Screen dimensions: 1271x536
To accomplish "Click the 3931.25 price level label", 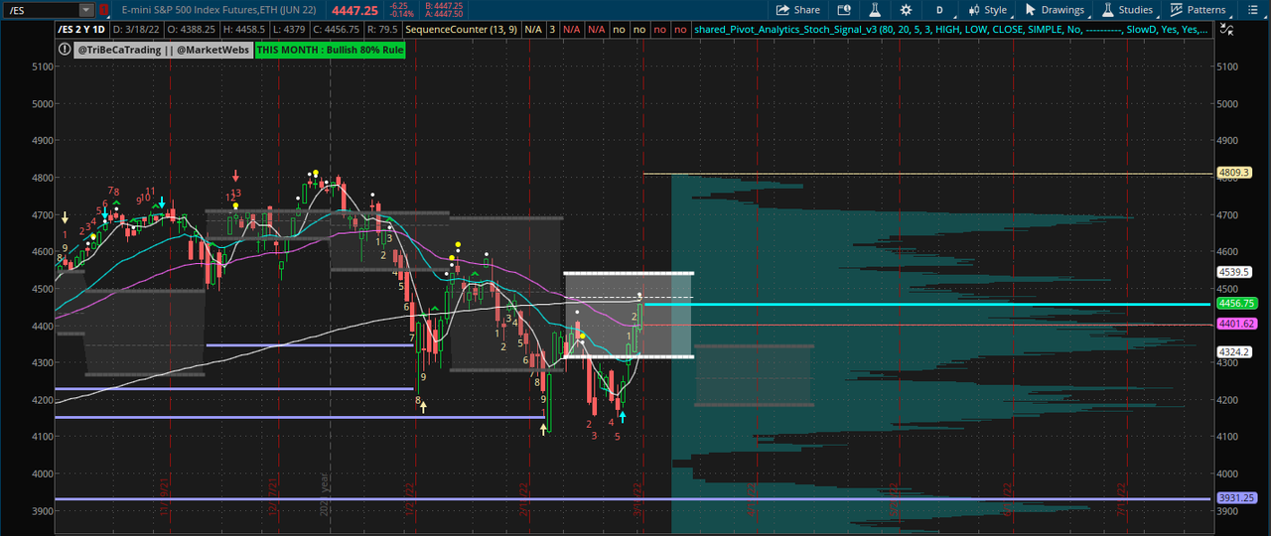I will point(1237,498).
